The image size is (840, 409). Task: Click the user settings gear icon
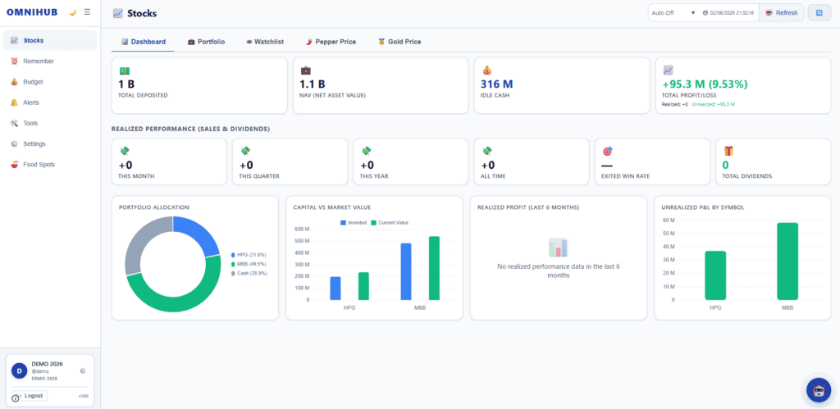click(83, 370)
